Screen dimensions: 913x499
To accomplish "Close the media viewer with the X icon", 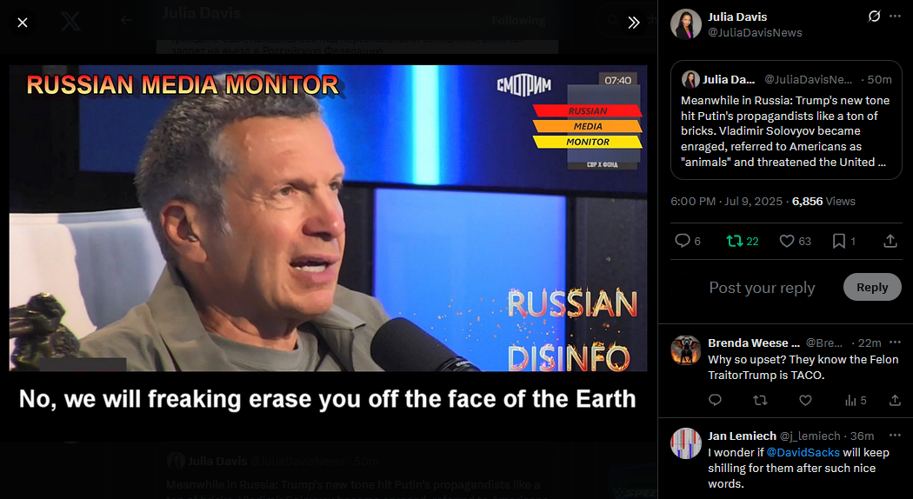I will [22, 23].
